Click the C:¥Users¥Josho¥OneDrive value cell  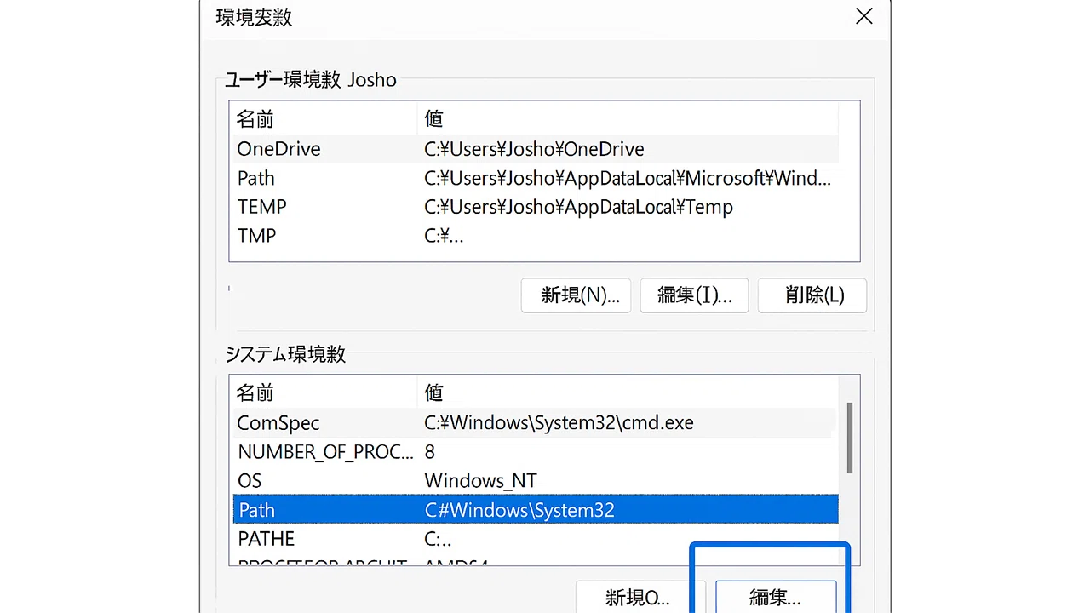534,149
